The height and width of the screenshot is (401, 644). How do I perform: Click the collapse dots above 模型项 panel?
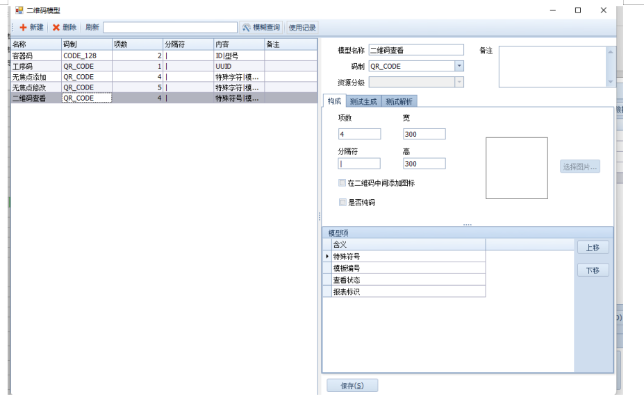[468, 224]
